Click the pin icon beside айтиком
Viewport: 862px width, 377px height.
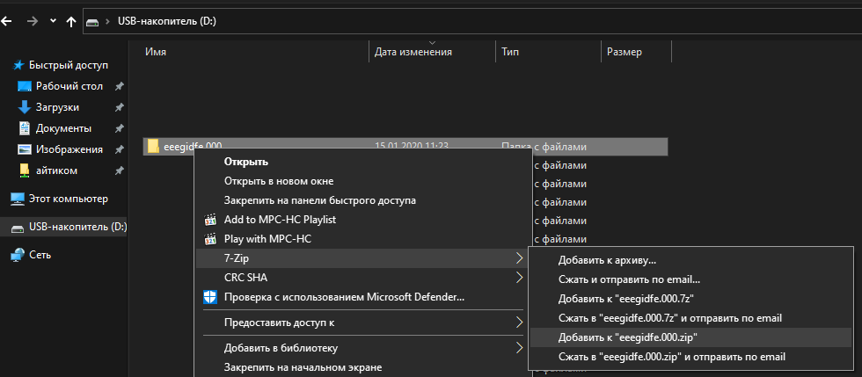[119, 170]
